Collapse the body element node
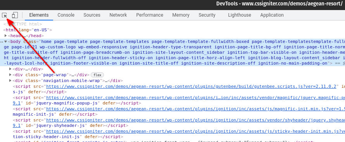 pos(6,41)
